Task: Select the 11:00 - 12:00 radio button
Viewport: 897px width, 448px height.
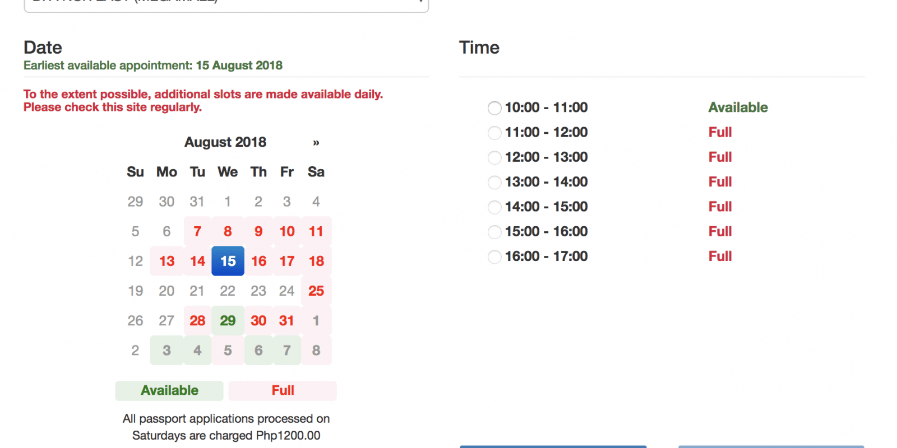Action: pos(494,133)
